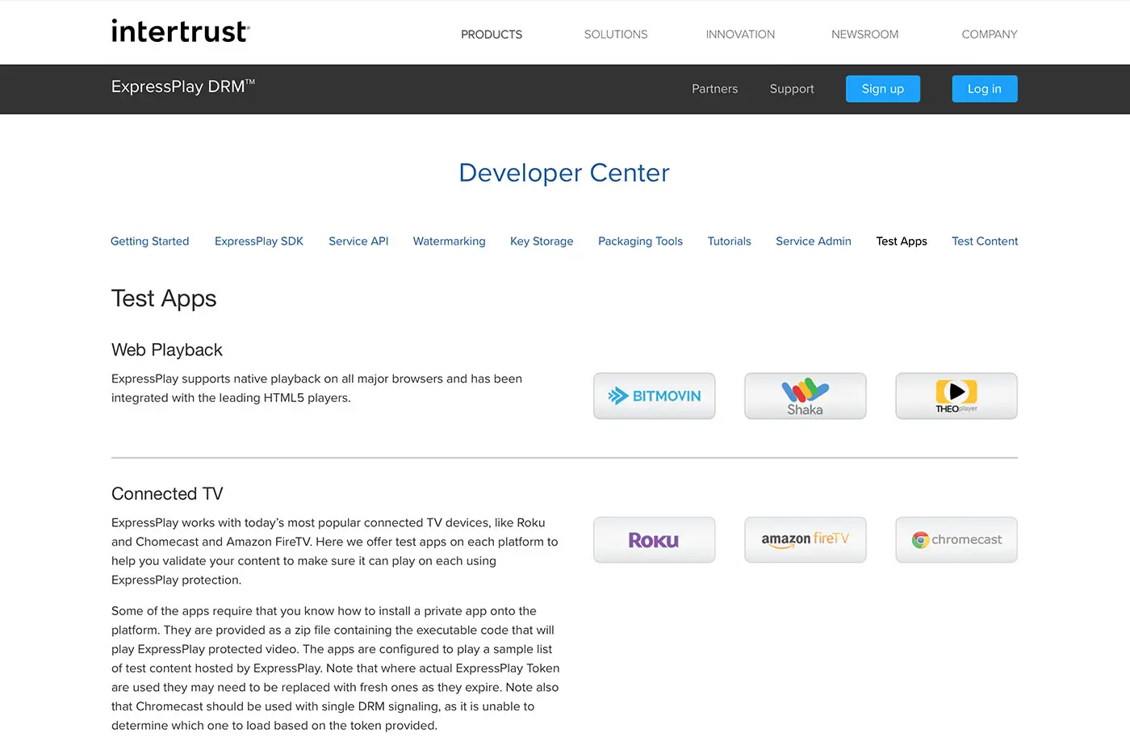
Task: Switch to the Service API tab
Action: coord(358,241)
